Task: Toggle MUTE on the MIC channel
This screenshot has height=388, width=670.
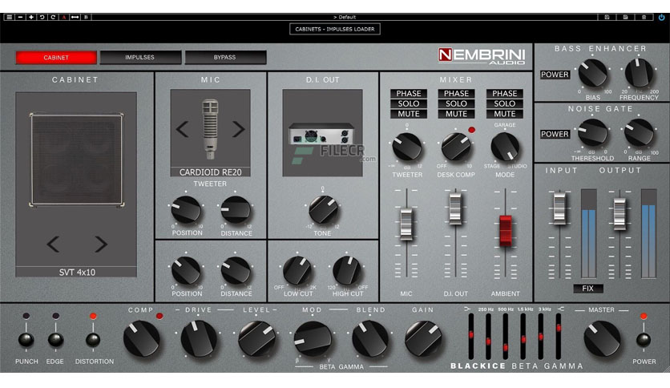Action: 409,114
